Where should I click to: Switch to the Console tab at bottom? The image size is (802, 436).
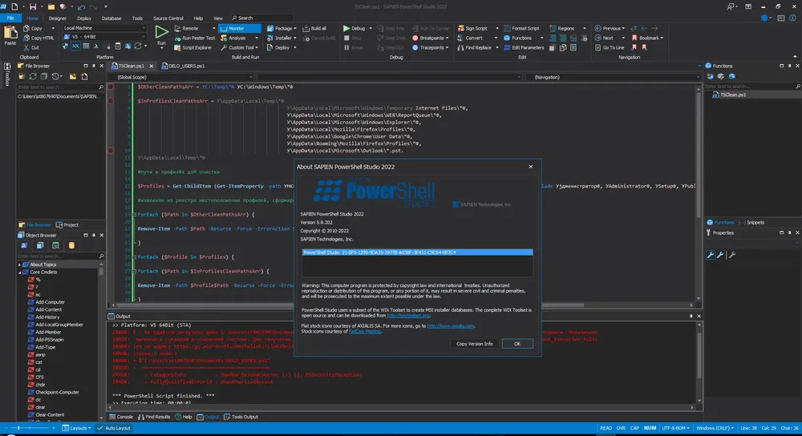coord(121,417)
